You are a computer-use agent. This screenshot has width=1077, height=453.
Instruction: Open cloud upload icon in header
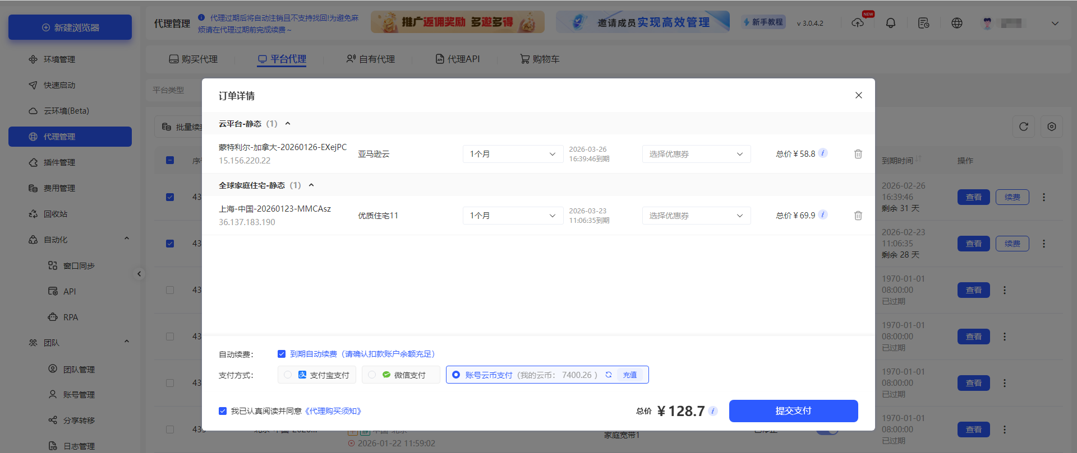point(858,23)
